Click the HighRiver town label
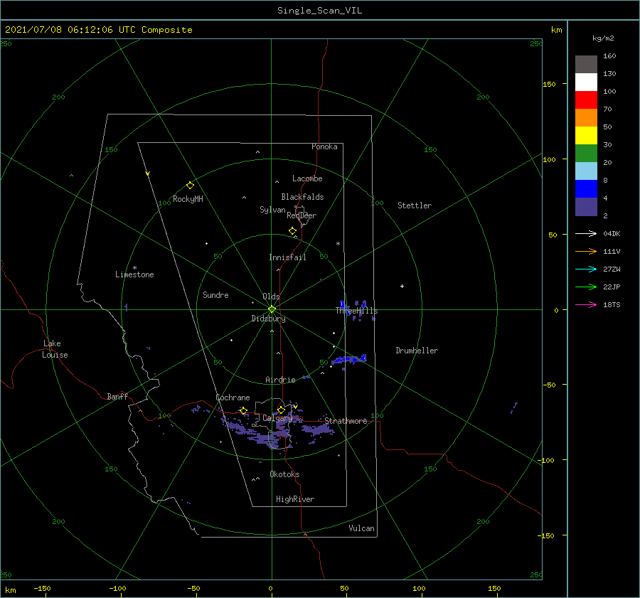 pos(295,499)
